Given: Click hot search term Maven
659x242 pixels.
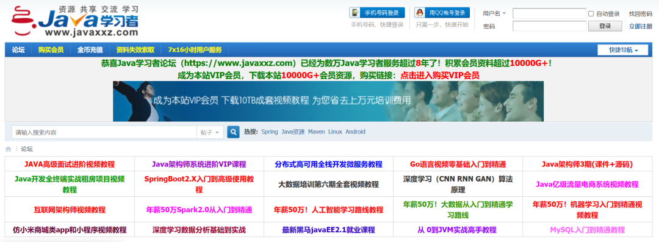Looking at the screenshot, I should pyautogui.click(x=317, y=132).
